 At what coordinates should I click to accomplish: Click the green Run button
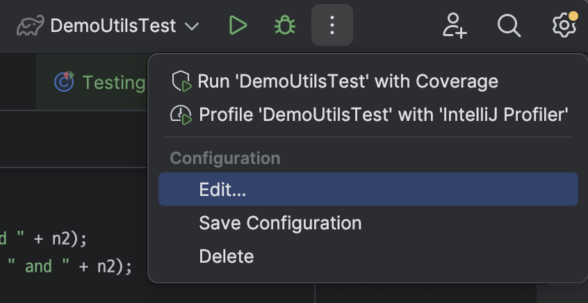coord(238,26)
